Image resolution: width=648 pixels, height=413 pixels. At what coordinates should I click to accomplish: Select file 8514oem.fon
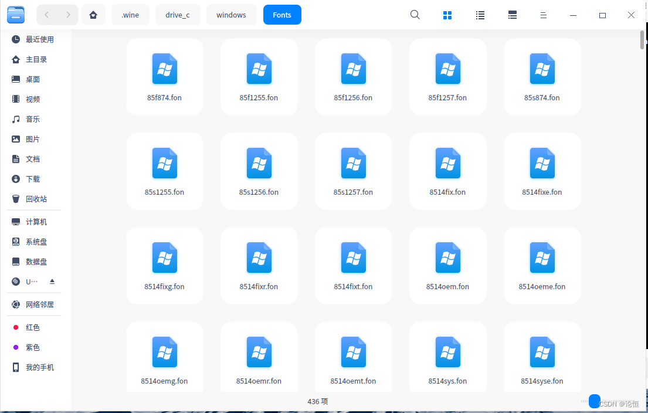[447, 266]
